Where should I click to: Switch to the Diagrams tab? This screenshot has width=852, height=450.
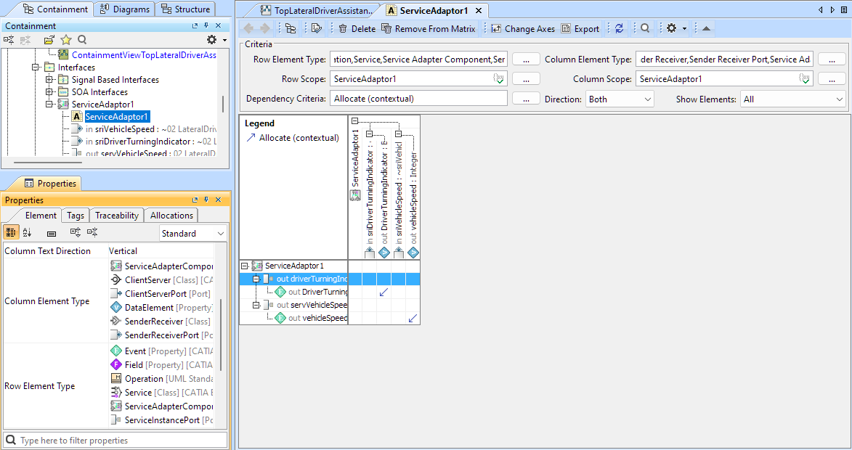click(125, 9)
